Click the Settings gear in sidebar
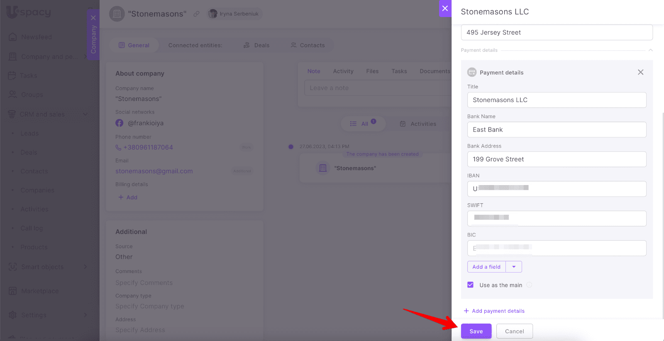This screenshot has height=341, width=664. (x=13, y=315)
